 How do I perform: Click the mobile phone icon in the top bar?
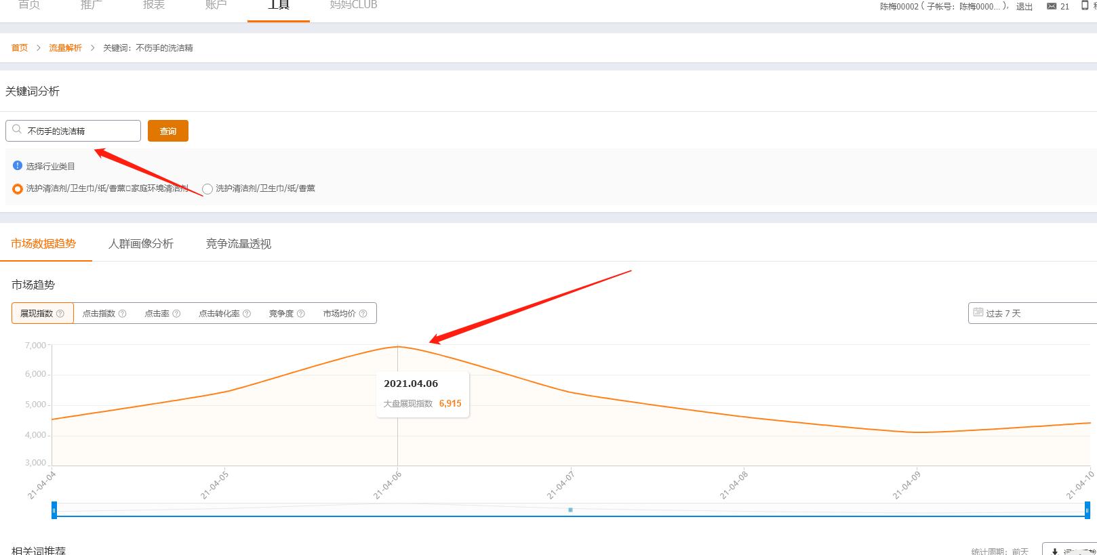click(1085, 5)
